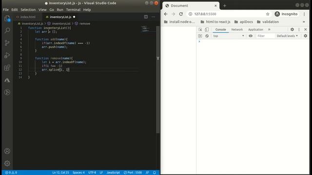312x175 pixels.
Task: Open the 'html to react js' bookmark folder
Action: (215, 22)
